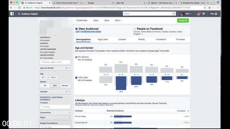This screenshot has height=129, width=230.
Task: Click 'All United Kingdom' location entry
Action: [47, 52]
